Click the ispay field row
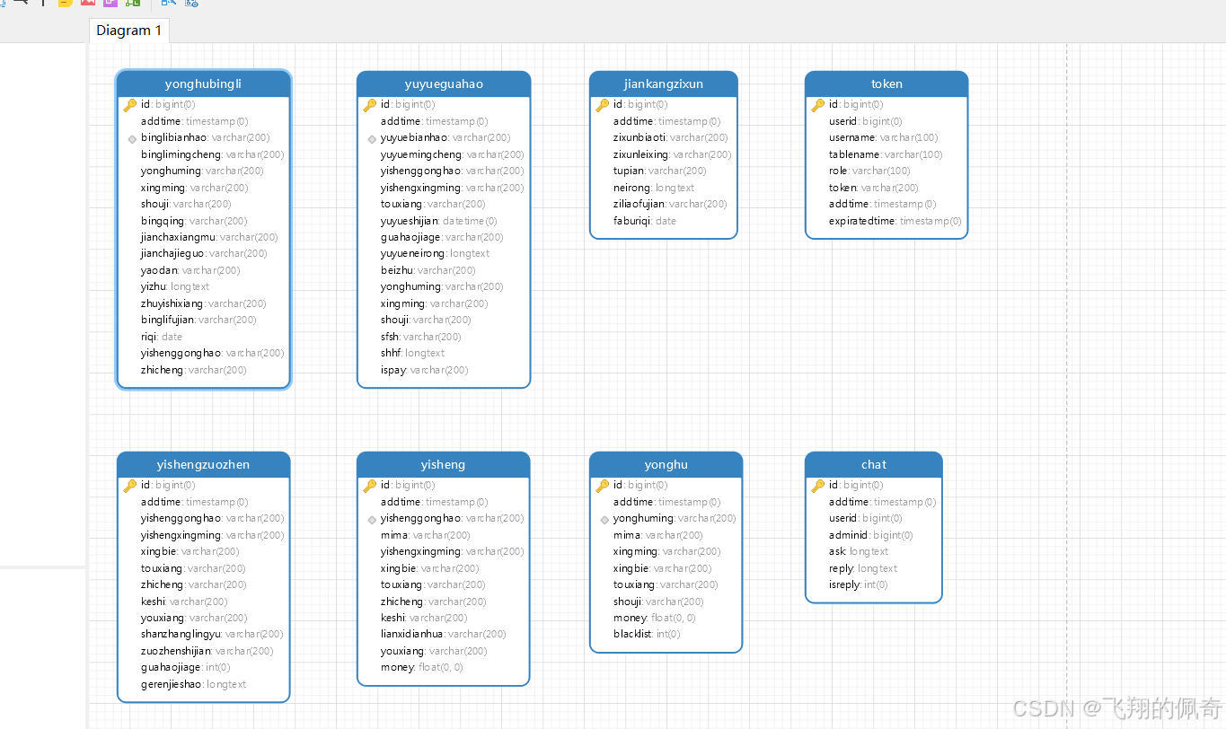The width and height of the screenshot is (1226, 729). click(425, 370)
